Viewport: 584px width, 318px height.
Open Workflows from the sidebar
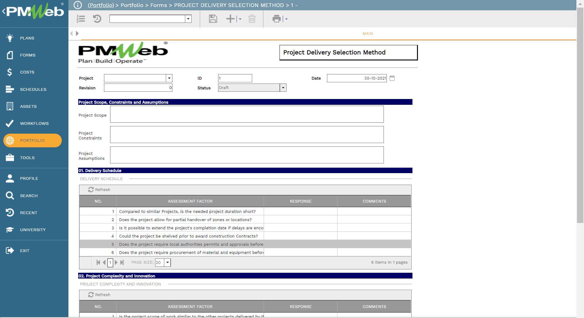pyautogui.click(x=34, y=123)
